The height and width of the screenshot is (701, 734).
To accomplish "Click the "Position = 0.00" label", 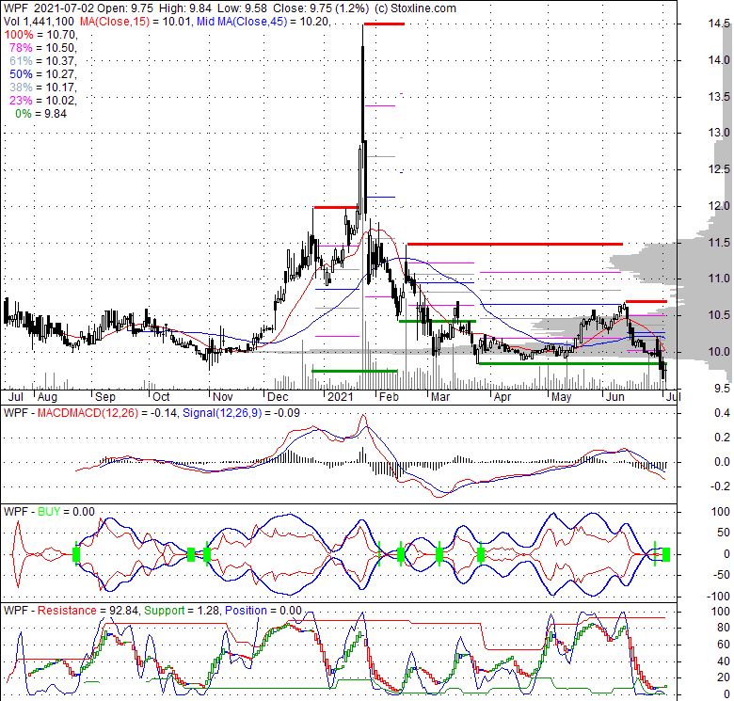I will [263, 611].
